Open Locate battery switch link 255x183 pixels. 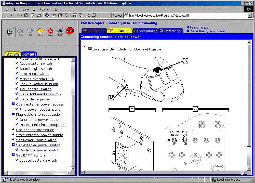coord(38,160)
